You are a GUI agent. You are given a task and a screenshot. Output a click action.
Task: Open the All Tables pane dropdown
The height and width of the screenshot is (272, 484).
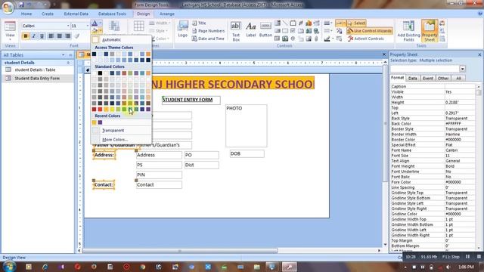tap(64, 55)
